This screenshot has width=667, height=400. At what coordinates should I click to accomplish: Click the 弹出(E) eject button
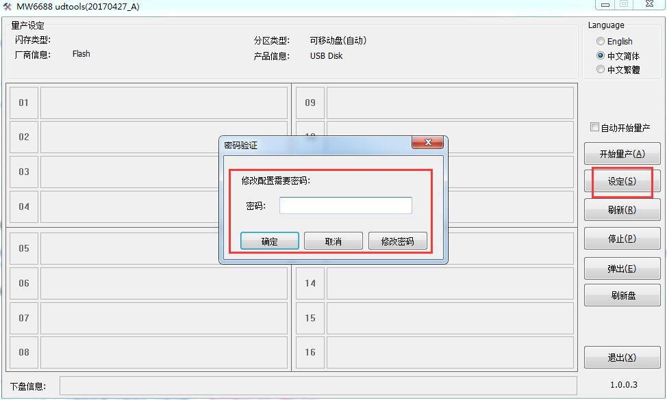[622, 268]
